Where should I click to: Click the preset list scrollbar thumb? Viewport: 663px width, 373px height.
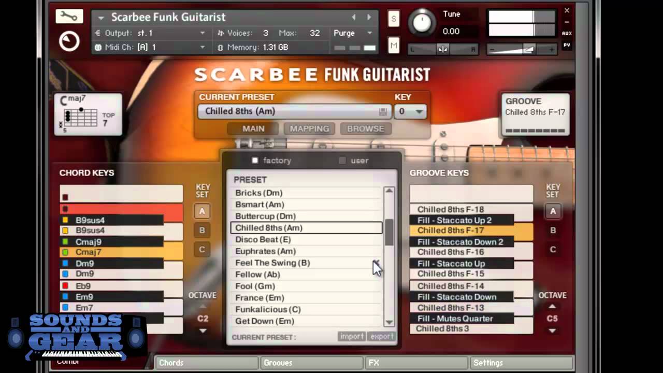pos(389,232)
